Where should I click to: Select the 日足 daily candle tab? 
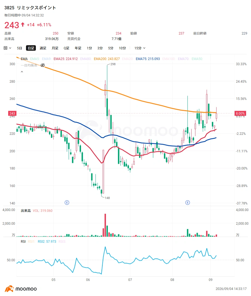click(31, 48)
